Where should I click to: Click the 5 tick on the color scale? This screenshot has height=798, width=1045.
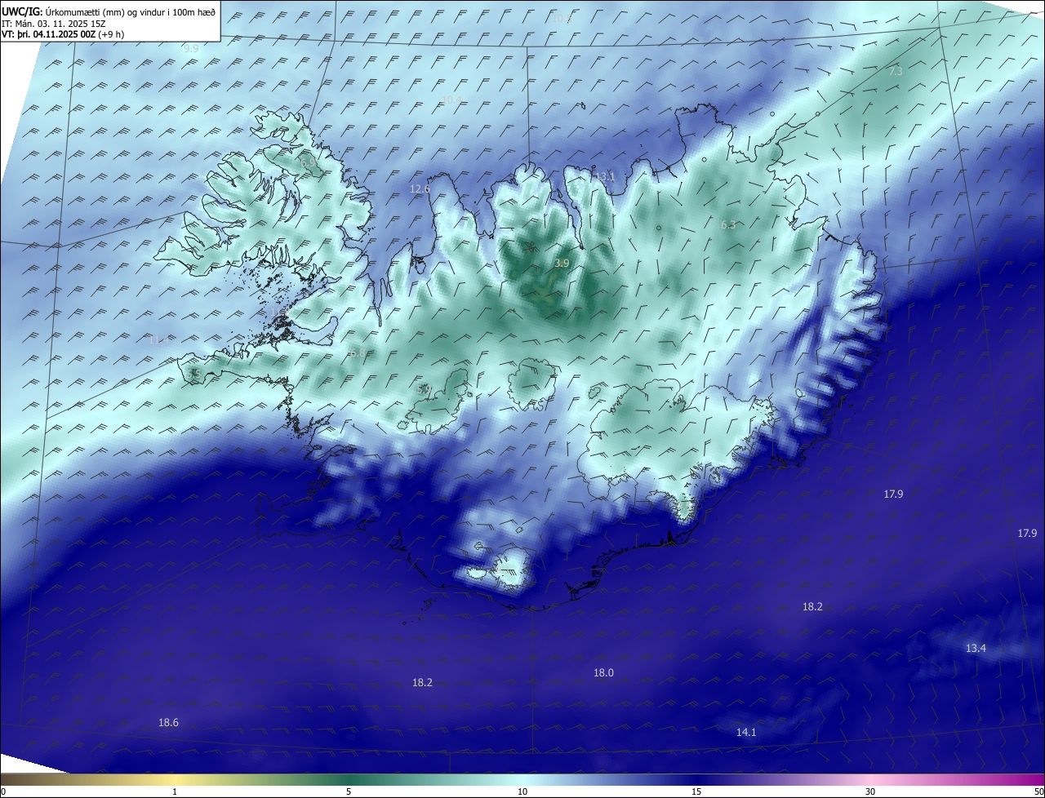pyautogui.click(x=349, y=791)
